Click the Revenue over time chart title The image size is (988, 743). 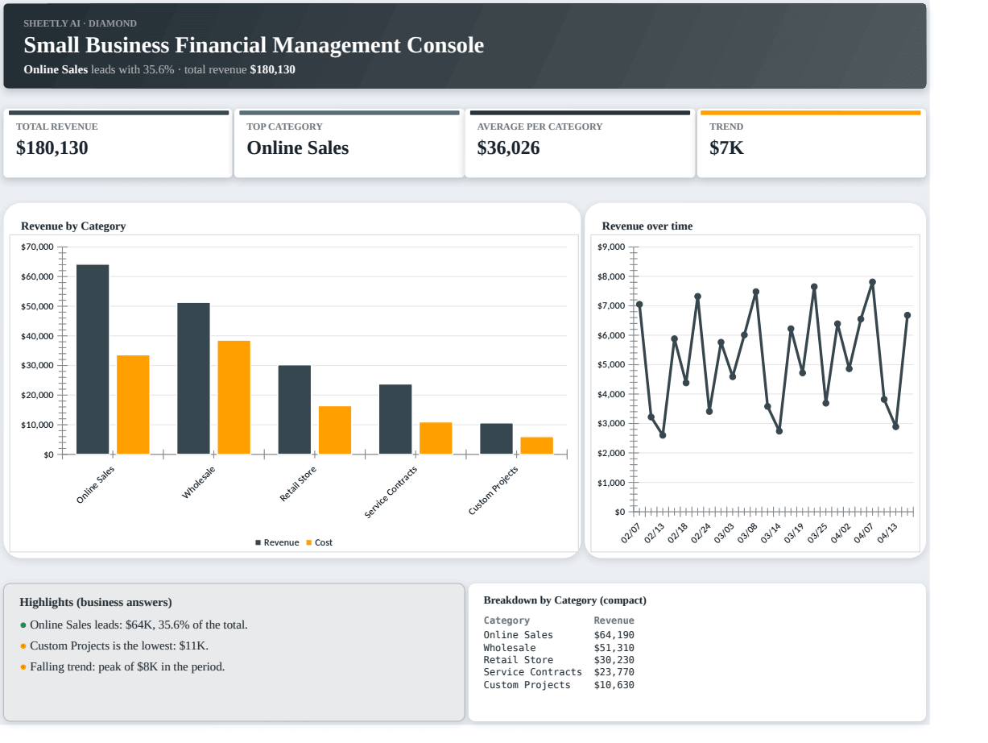point(647,226)
